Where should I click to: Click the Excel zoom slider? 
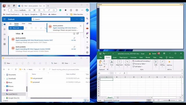[x=169, y=100]
